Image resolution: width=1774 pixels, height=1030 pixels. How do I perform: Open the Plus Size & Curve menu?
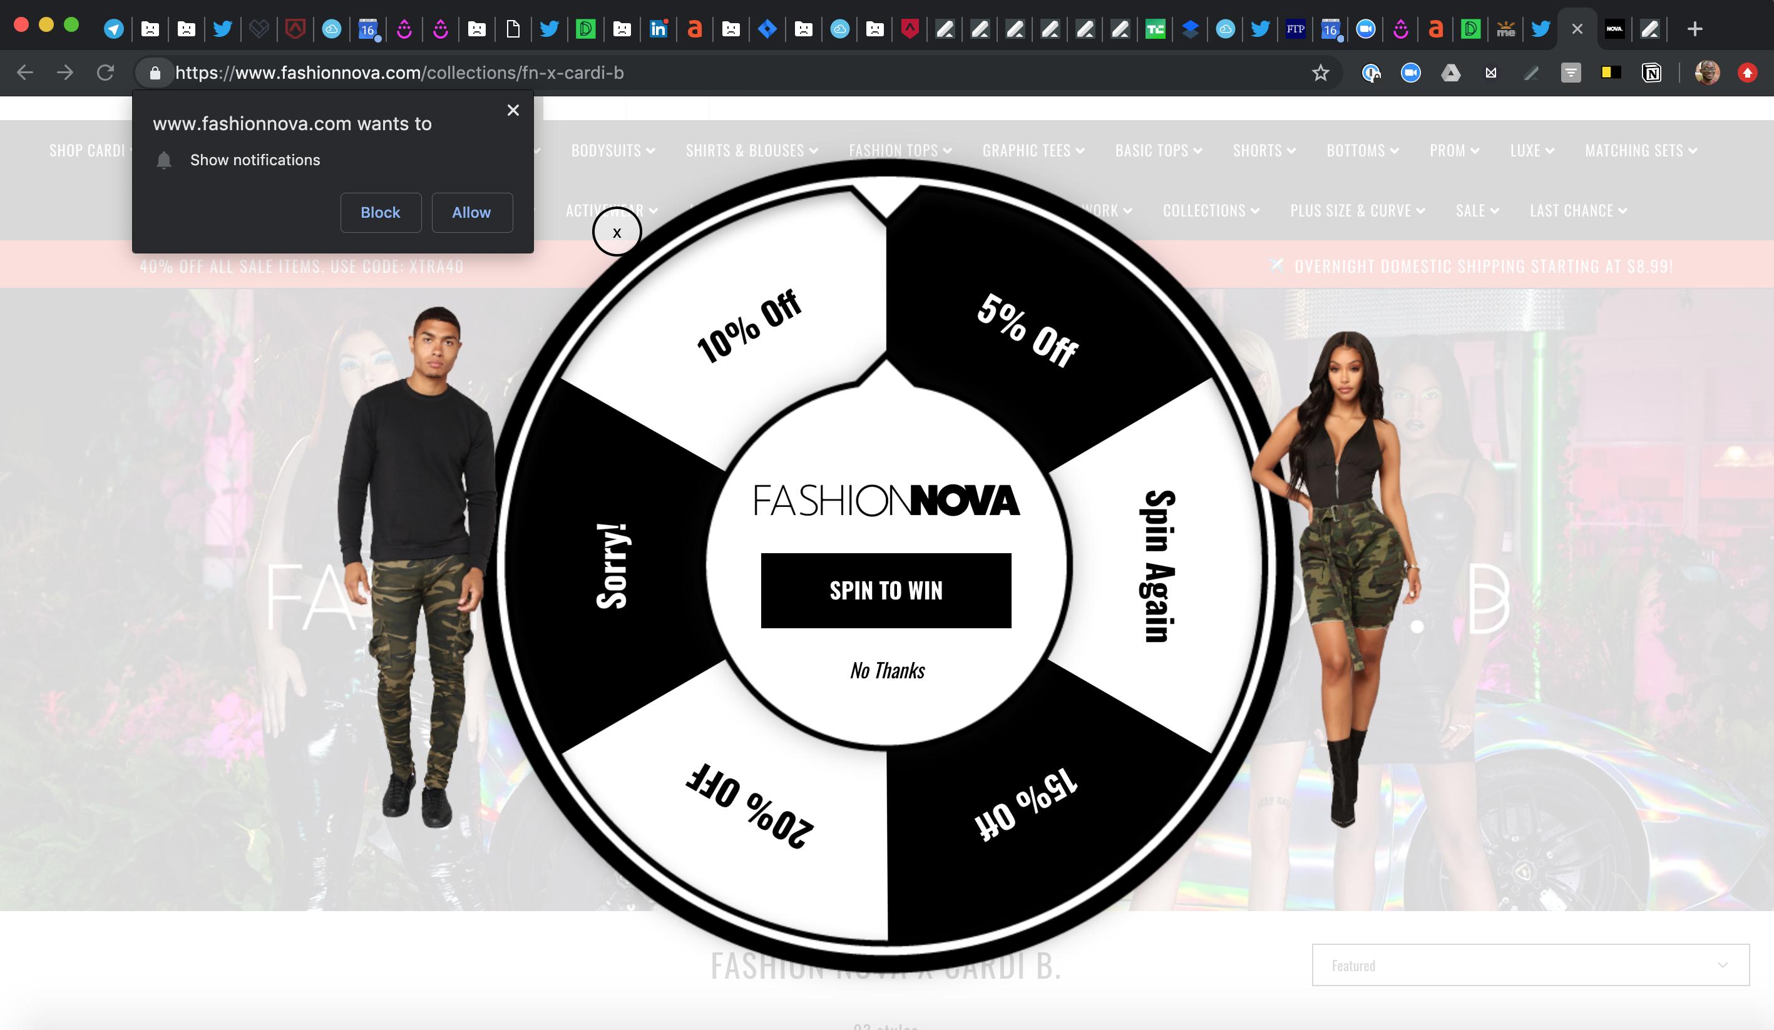pos(1357,210)
